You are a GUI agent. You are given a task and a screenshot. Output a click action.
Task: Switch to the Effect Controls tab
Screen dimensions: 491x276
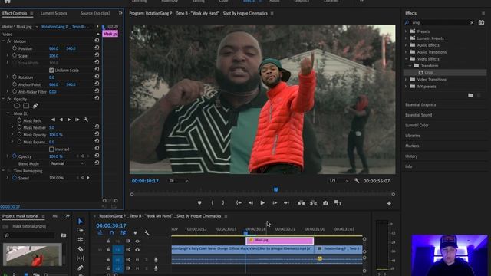[15, 14]
